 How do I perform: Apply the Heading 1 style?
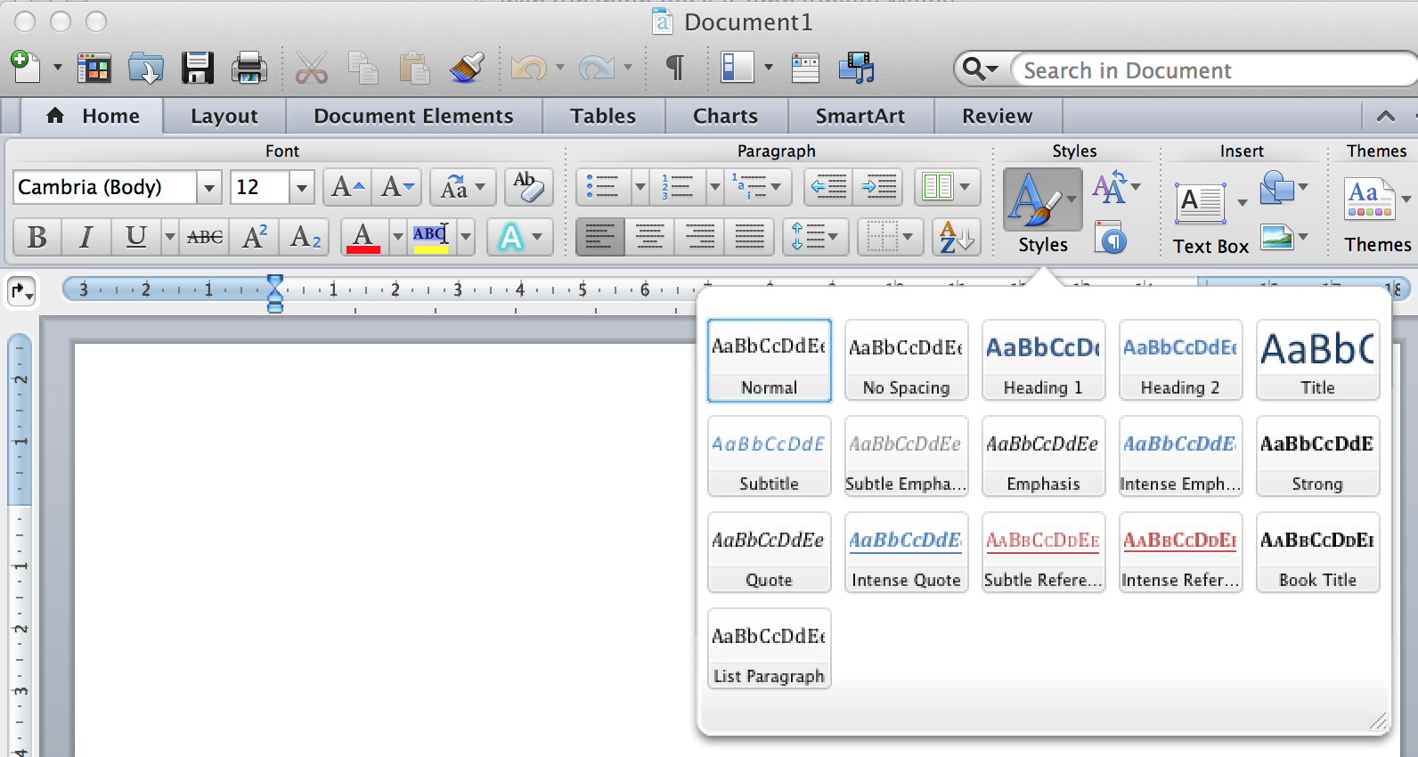(x=1043, y=361)
